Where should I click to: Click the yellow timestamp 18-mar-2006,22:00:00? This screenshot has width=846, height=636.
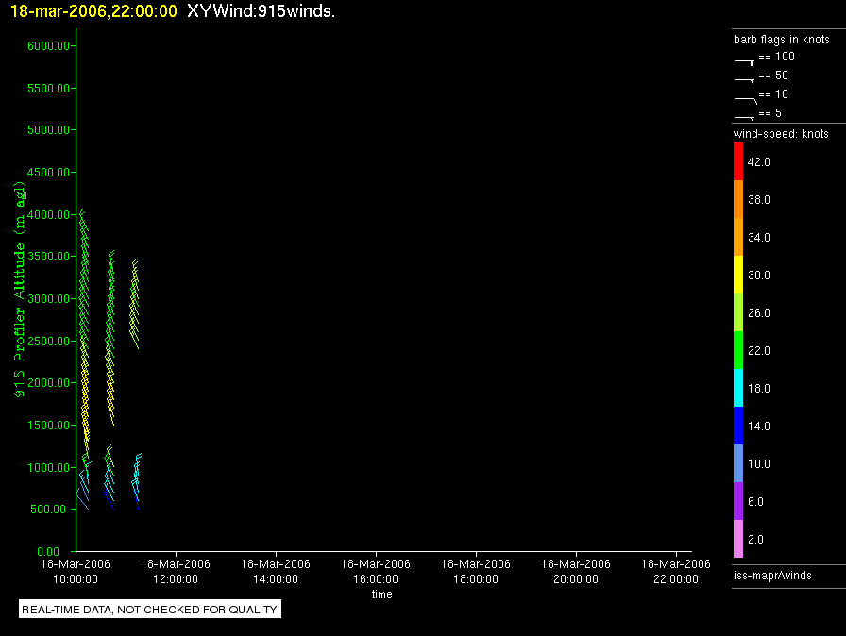click(93, 11)
